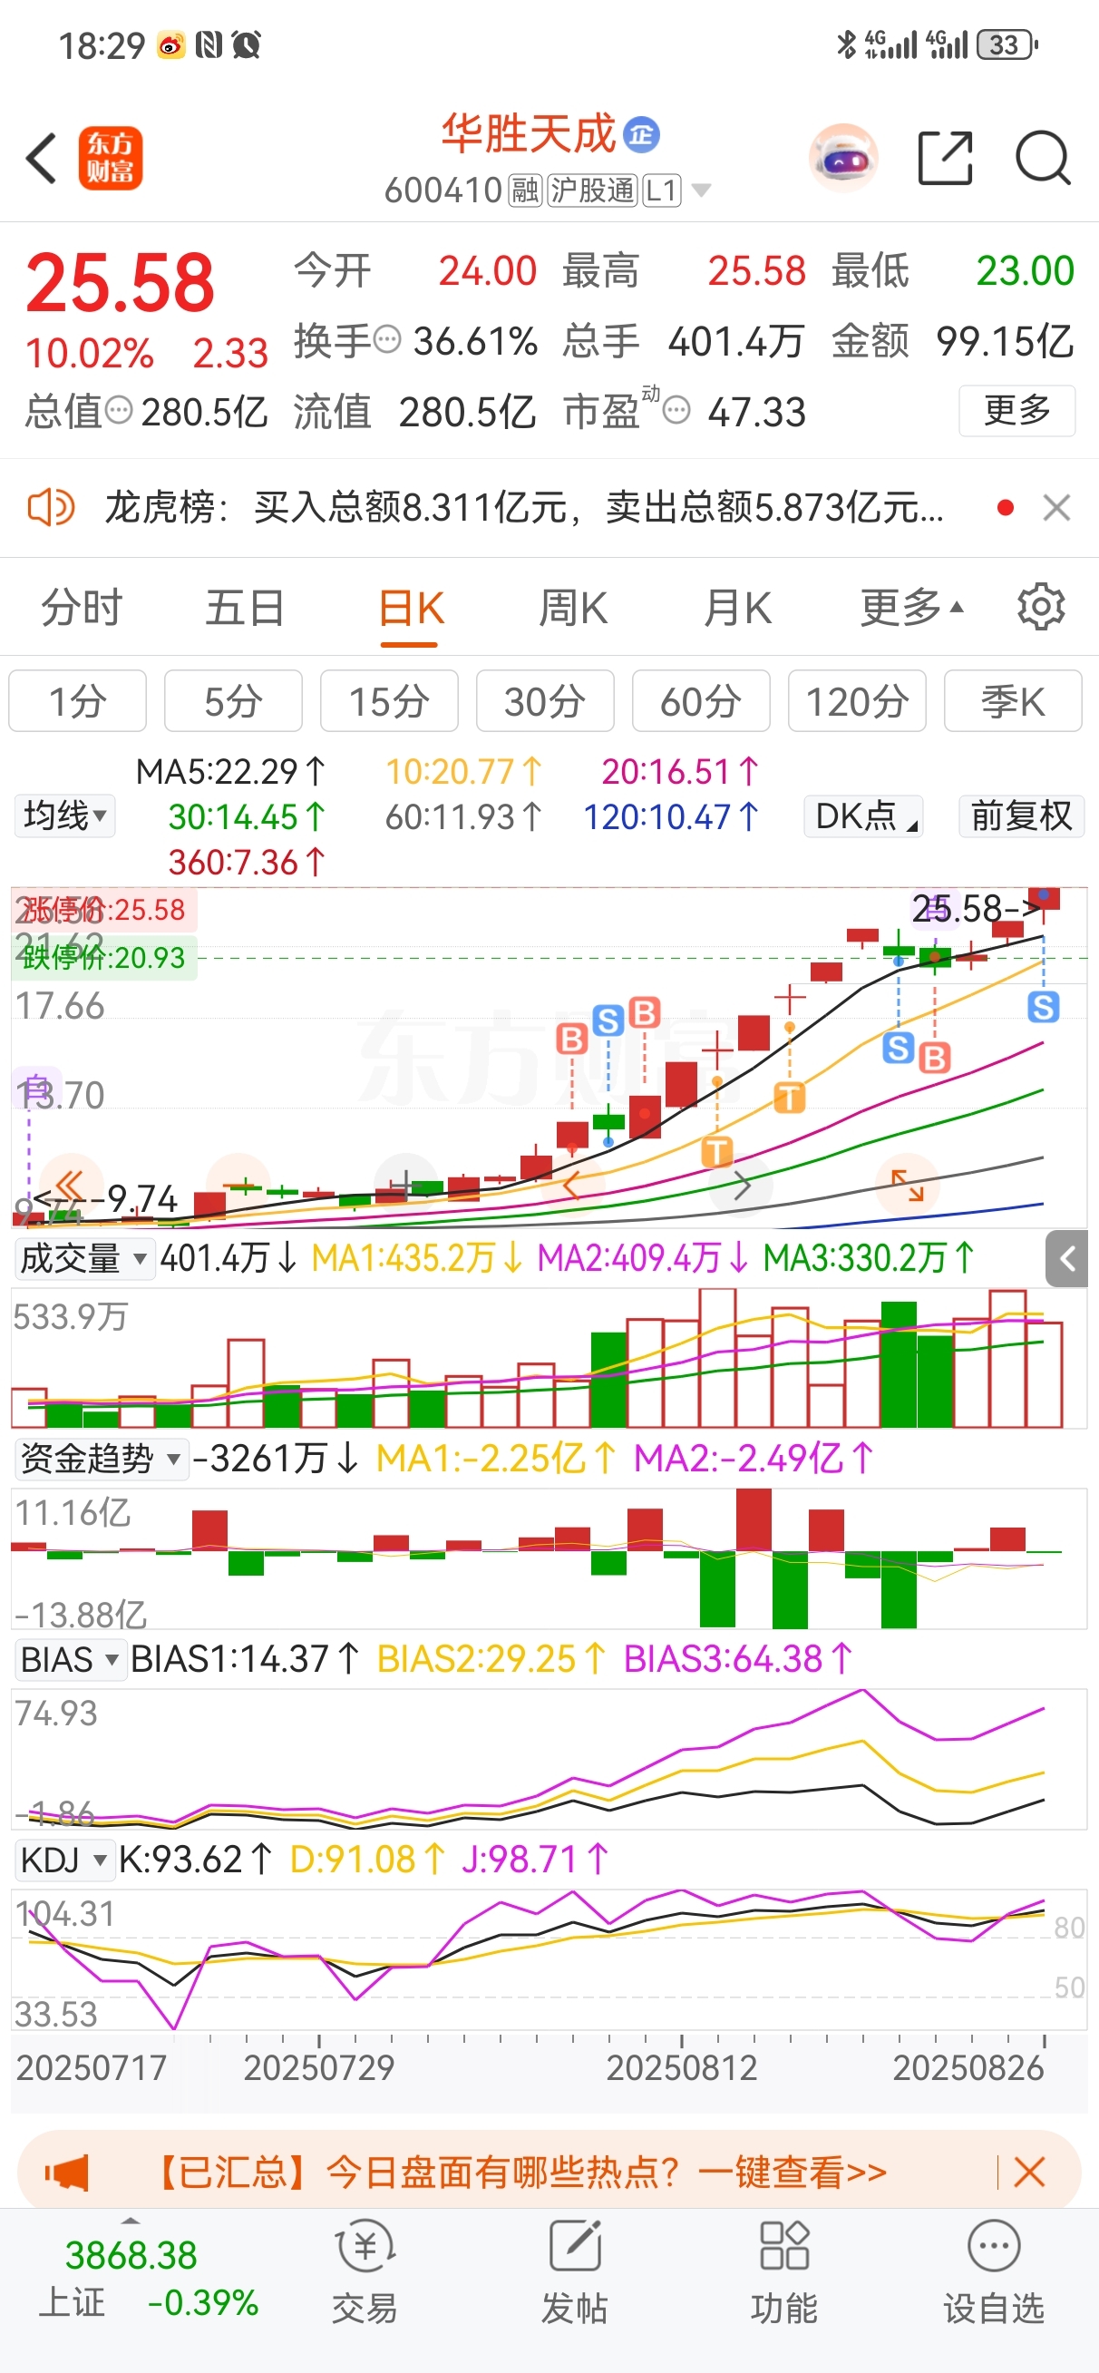Tap the 更多 quote details button

pyautogui.click(x=1017, y=410)
